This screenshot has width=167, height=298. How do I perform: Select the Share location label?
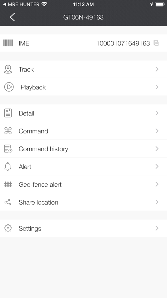38,202
